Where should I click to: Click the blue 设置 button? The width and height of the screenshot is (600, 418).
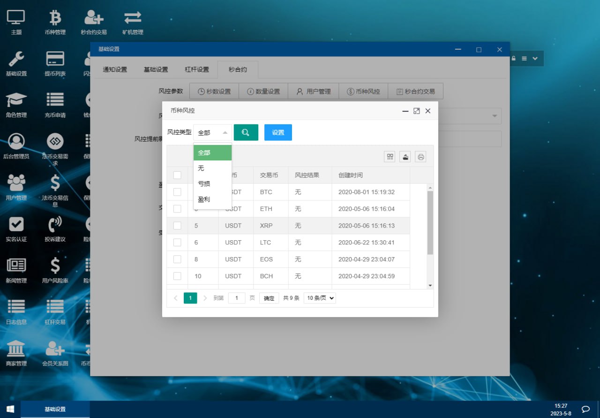pos(278,132)
